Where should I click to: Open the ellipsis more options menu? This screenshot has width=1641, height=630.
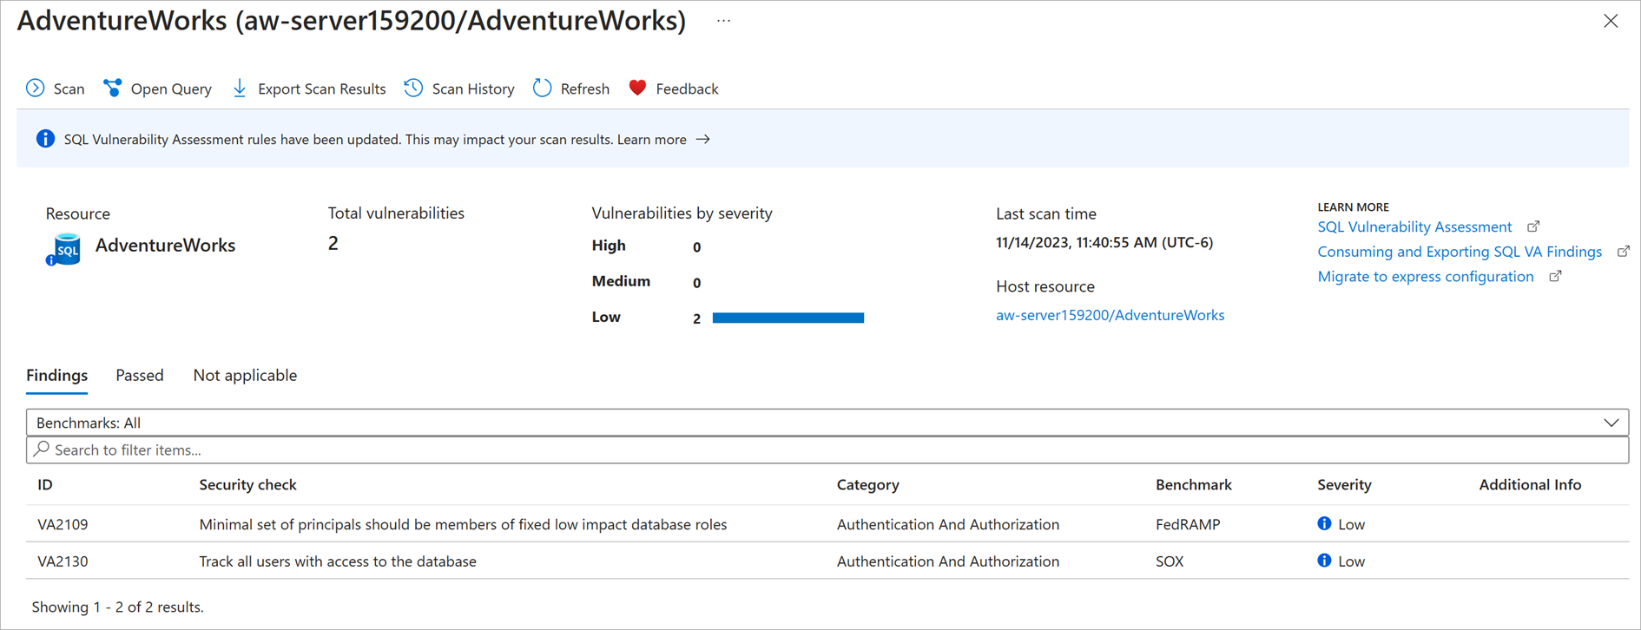(724, 21)
